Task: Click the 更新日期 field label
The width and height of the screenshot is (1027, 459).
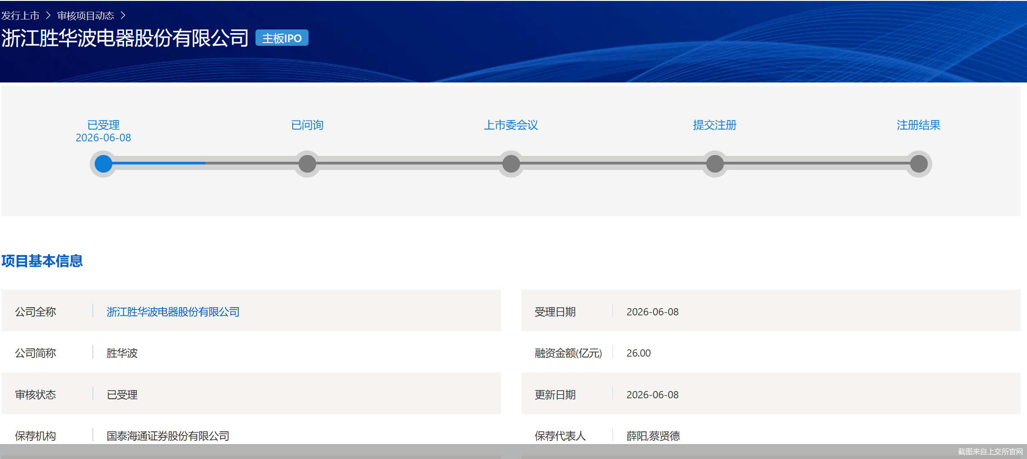Action: 555,395
